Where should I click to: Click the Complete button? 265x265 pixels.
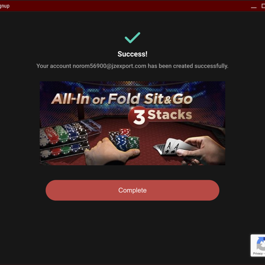(132, 190)
